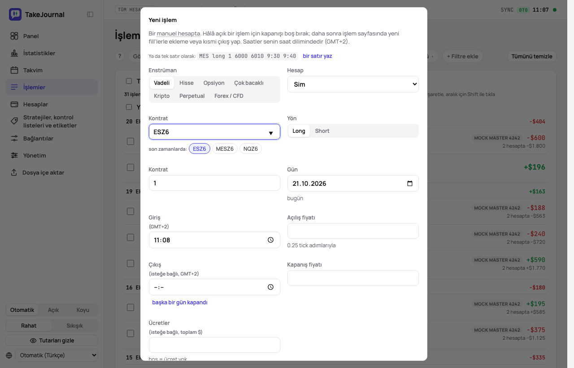The width and height of the screenshot is (574, 368).
Task: Click the Dosya içe aktar upload icon
Action: click(x=14, y=172)
